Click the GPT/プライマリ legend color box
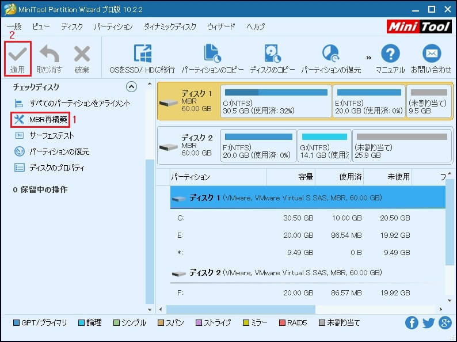 tap(16, 323)
